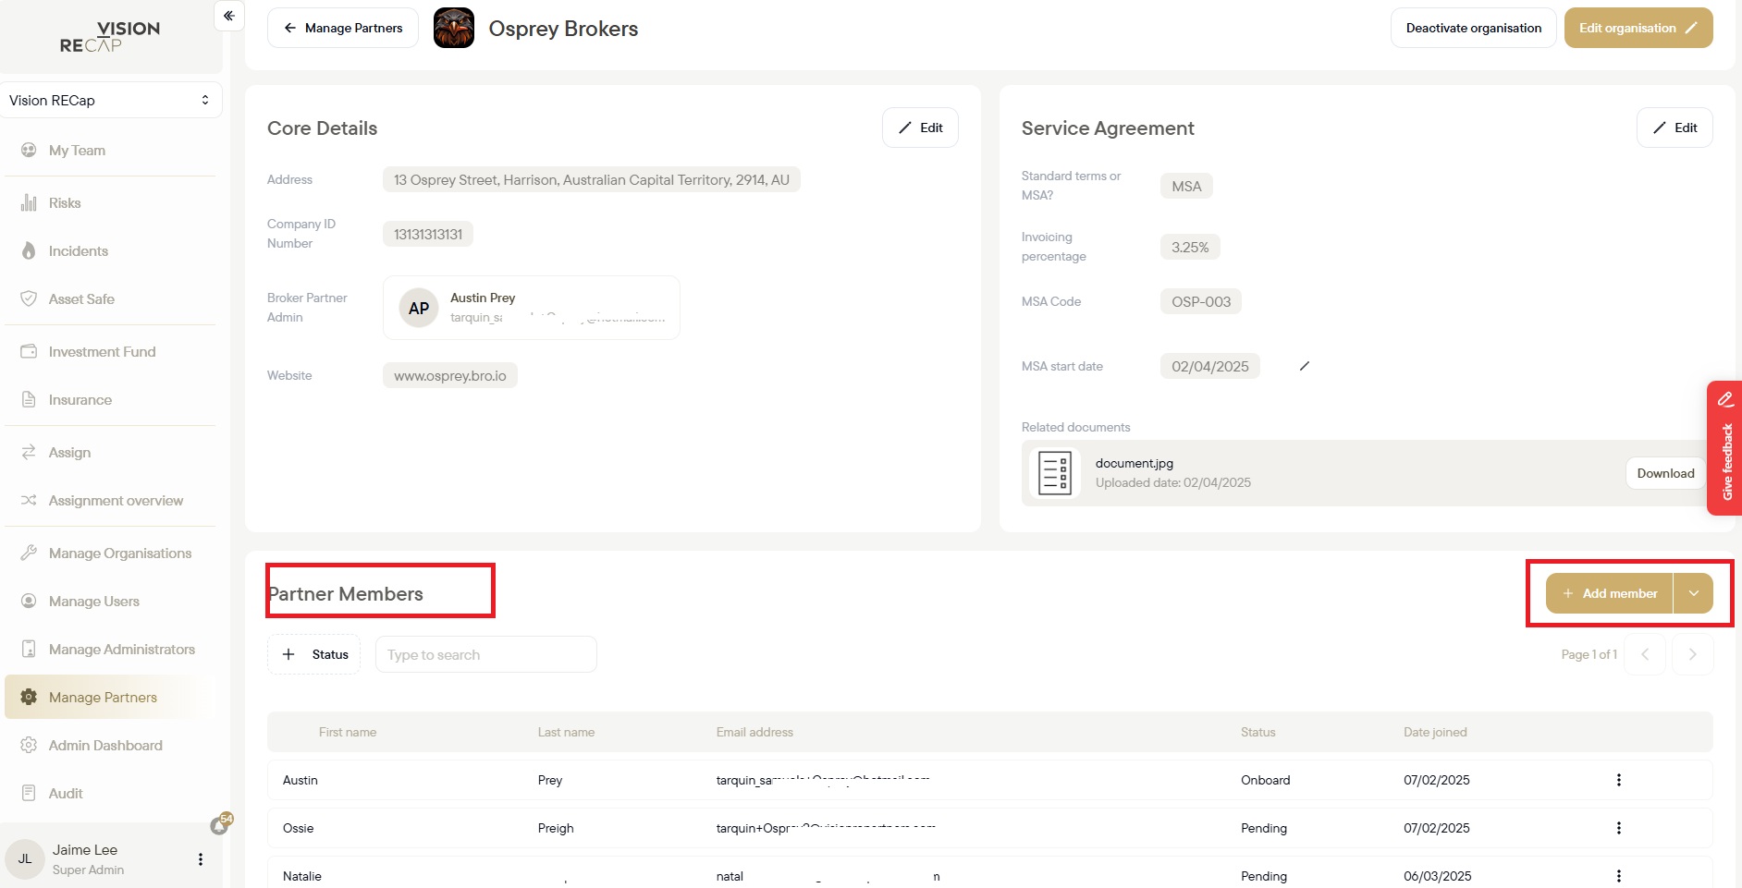Click the Manage Users person icon
Screen dimensions: 1742x888
coord(29,601)
